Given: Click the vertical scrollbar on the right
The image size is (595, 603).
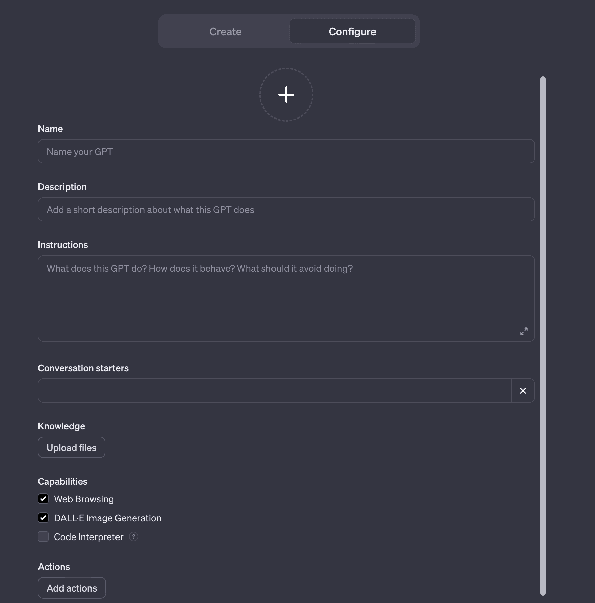Looking at the screenshot, I should 543,336.
